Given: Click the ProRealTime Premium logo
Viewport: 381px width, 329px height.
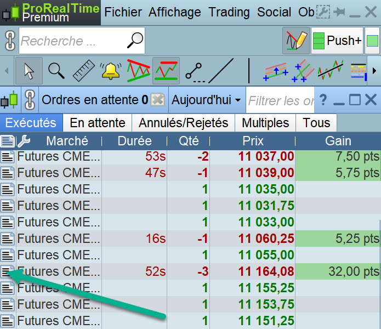Looking at the screenshot, I should pos(50,13).
